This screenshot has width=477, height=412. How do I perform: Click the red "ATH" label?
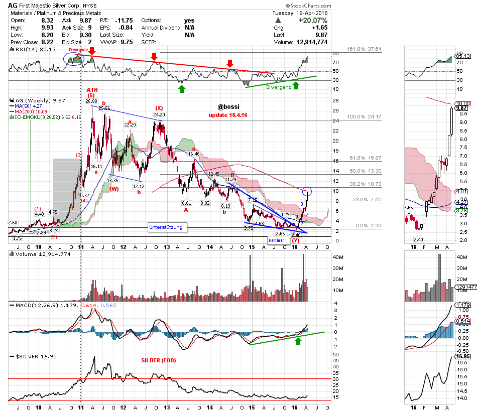92,90
